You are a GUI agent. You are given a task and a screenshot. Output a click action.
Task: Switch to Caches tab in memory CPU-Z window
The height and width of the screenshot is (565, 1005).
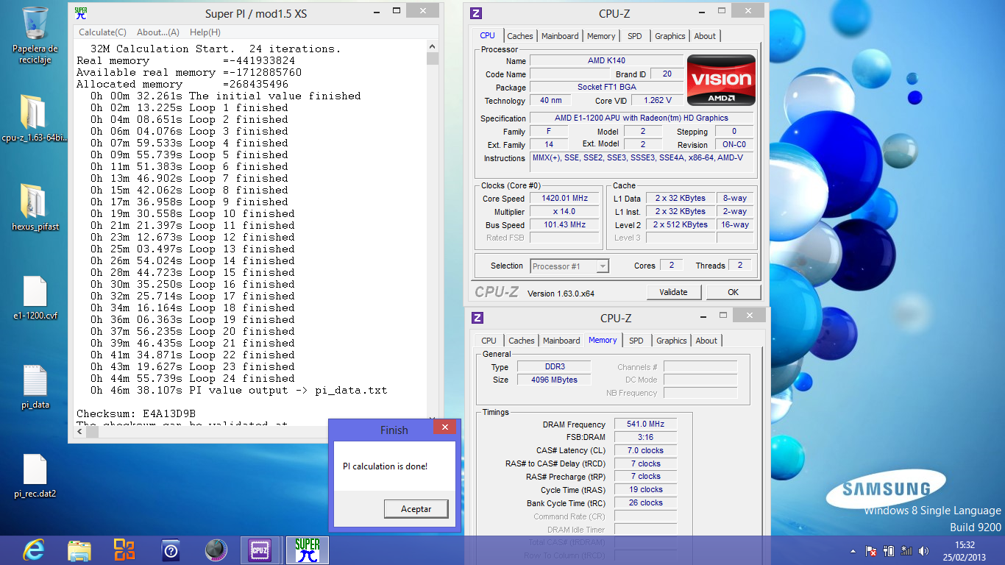tap(522, 341)
